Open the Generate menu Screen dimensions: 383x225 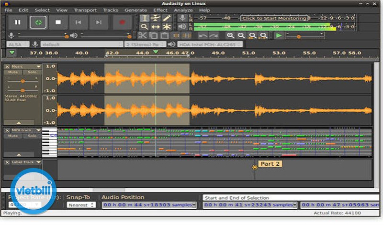pos(136,10)
